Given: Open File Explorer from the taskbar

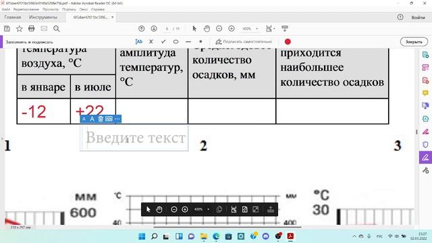Looking at the screenshot, I should point(204,236).
